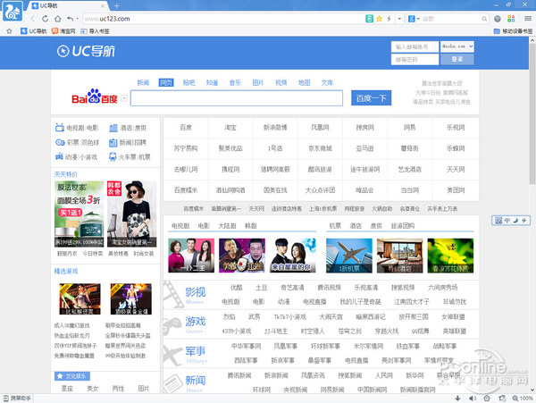Image resolution: width=536 pixels, height=403 pixels.
Task: Open the 膜法世家 face mask ad
Action: [79, 214]
